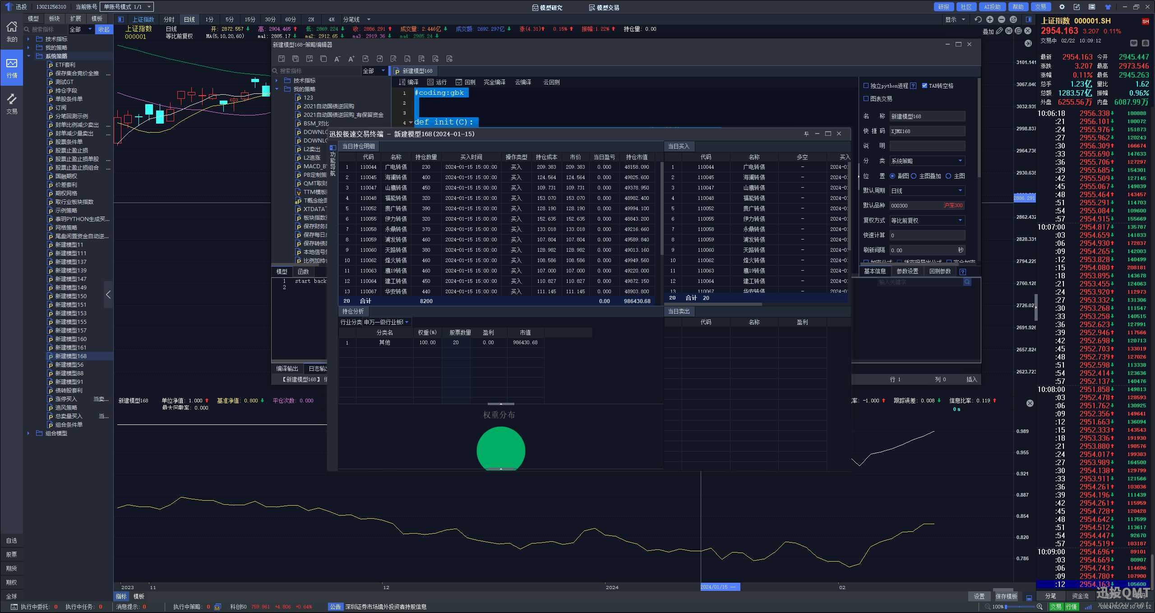Click the collapse quote panel arrow icon
This screenshot has width=1155, height=613.
[x=1028, y=43]
